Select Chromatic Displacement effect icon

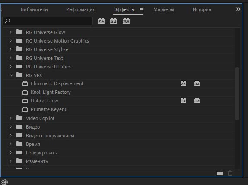point(25,83)
